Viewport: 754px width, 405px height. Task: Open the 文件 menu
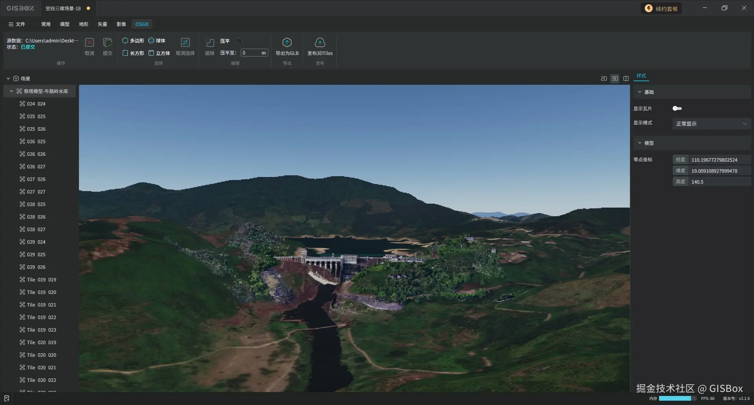17,24
